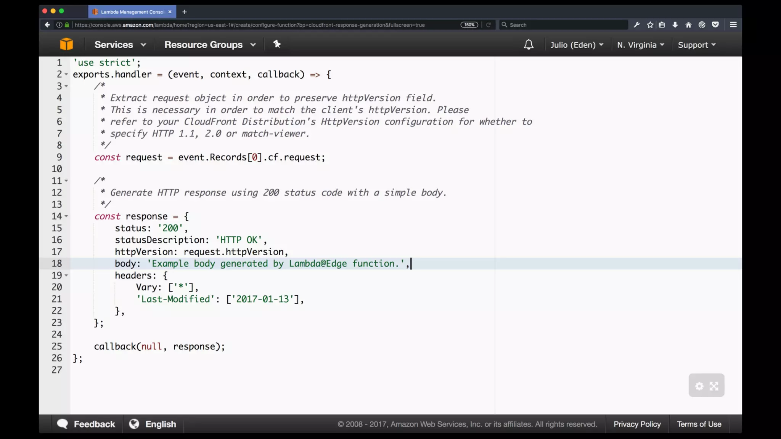Click the site information icon in address bar
The width and height of the screenshot is (781, 439).
click(x=59, y=25)
